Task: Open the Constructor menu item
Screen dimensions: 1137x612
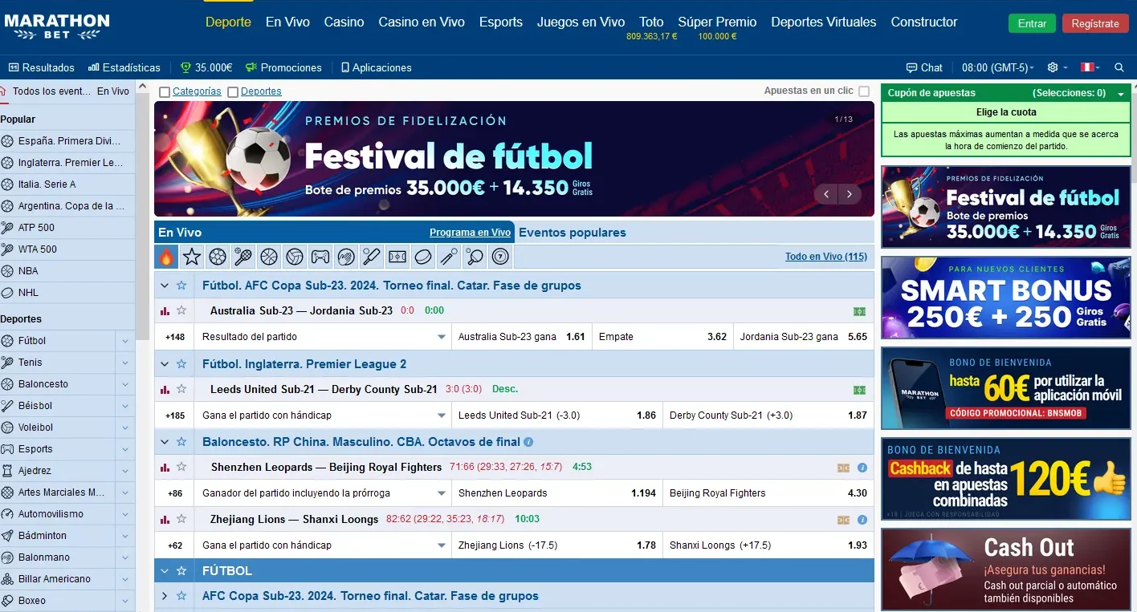Action: [924, 22]
